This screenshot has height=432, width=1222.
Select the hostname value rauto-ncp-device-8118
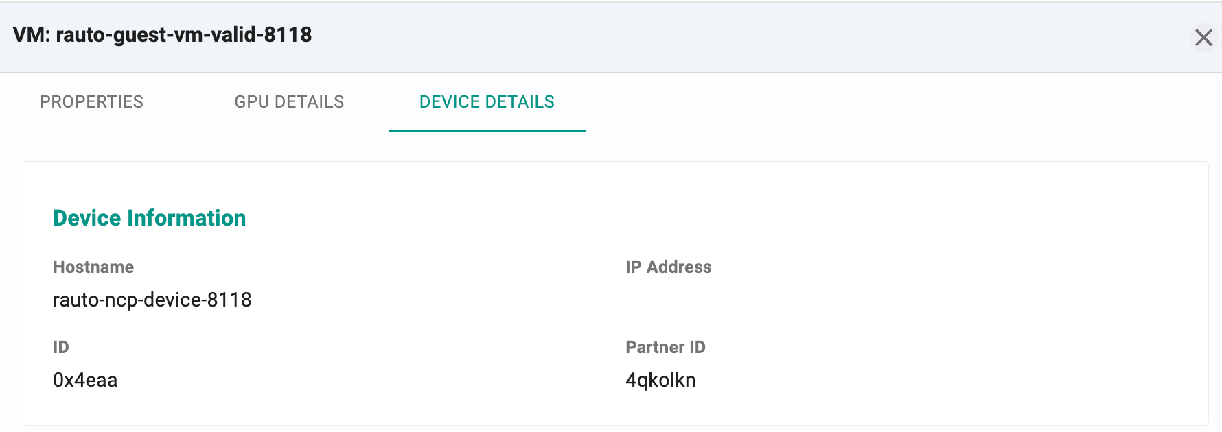(x=152, y=300)
